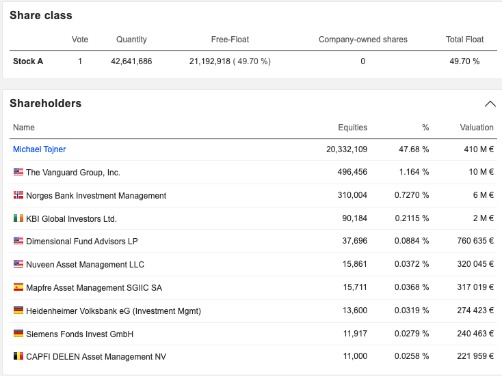
Task: Click Mapfre equities value 15,711
Action: 355,287
